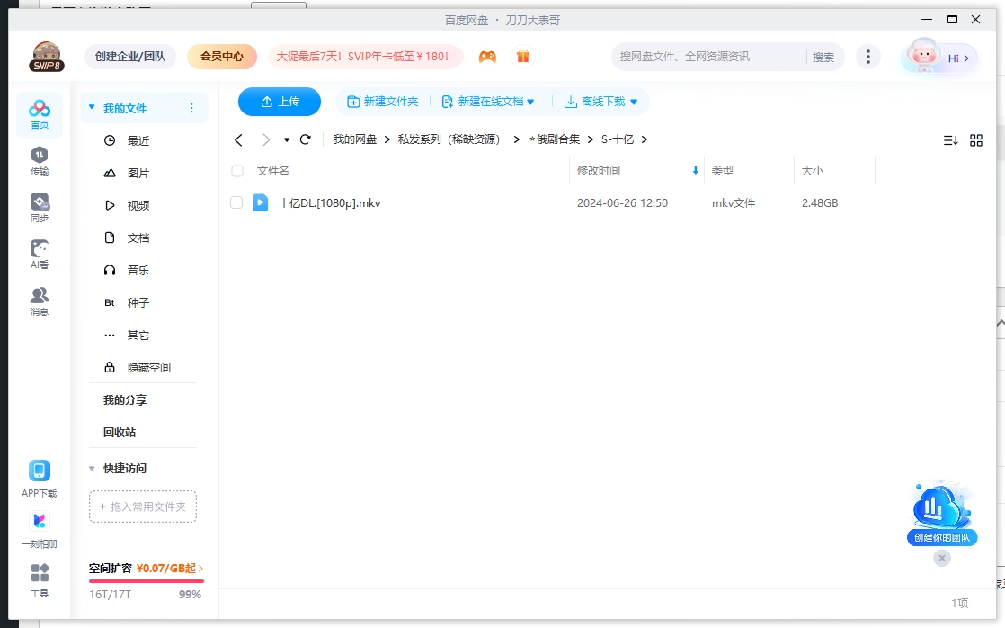Switch to grid view layout
Viewport: 1005px width, 628px height.
coord(976,139)
